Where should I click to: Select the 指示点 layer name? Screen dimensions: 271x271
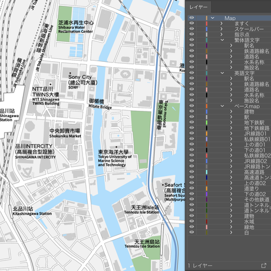(242, 35)
